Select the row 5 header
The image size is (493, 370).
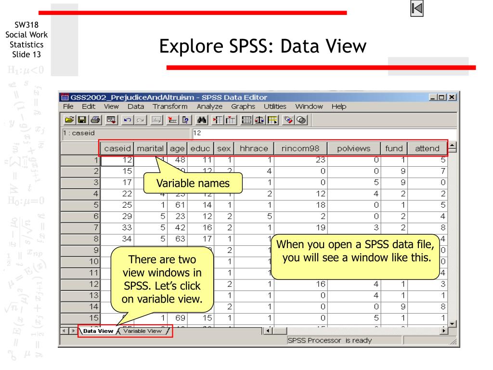(x=80, y=205)
